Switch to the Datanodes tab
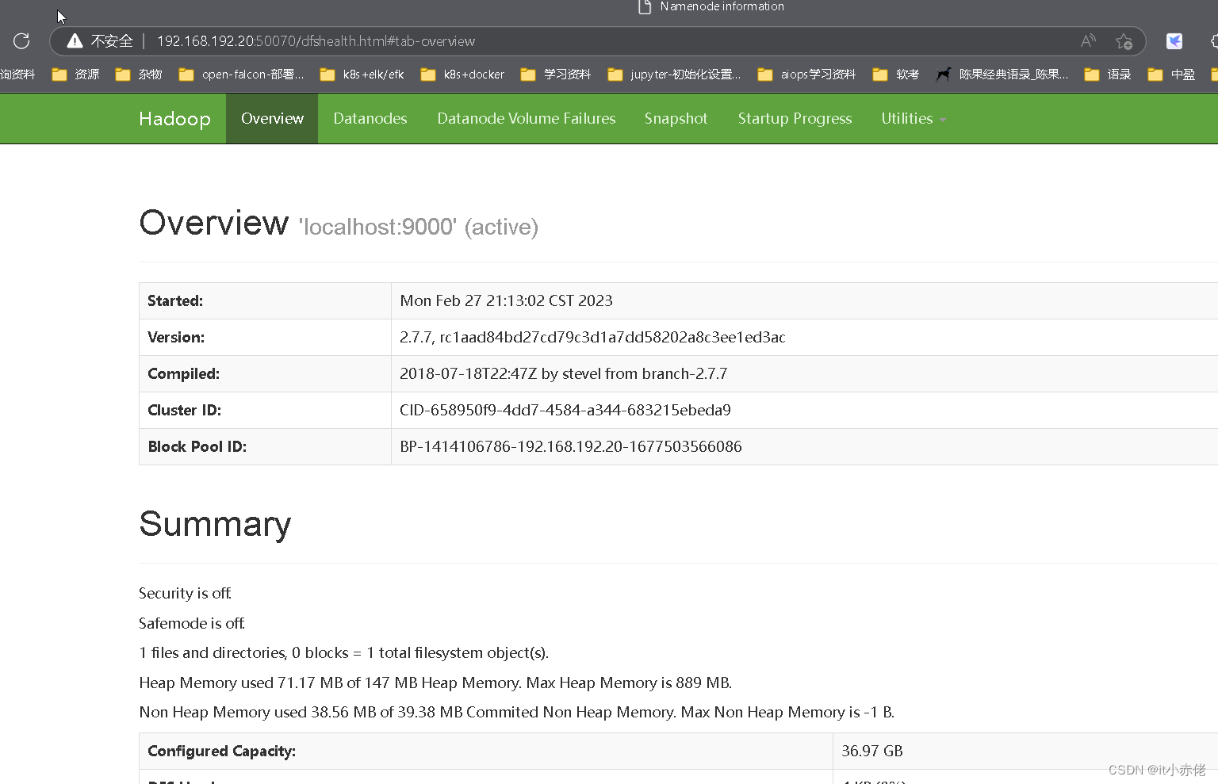This screenshot has height=784, width=1218. tap(370, 119)
